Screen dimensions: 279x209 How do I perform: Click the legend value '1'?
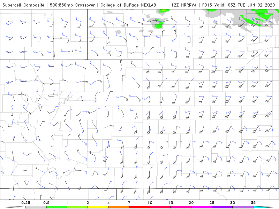(67, 203)
